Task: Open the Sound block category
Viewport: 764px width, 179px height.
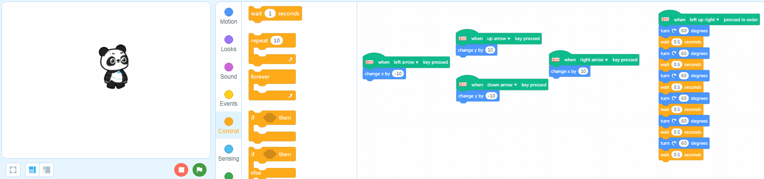Action: (228, 71)
